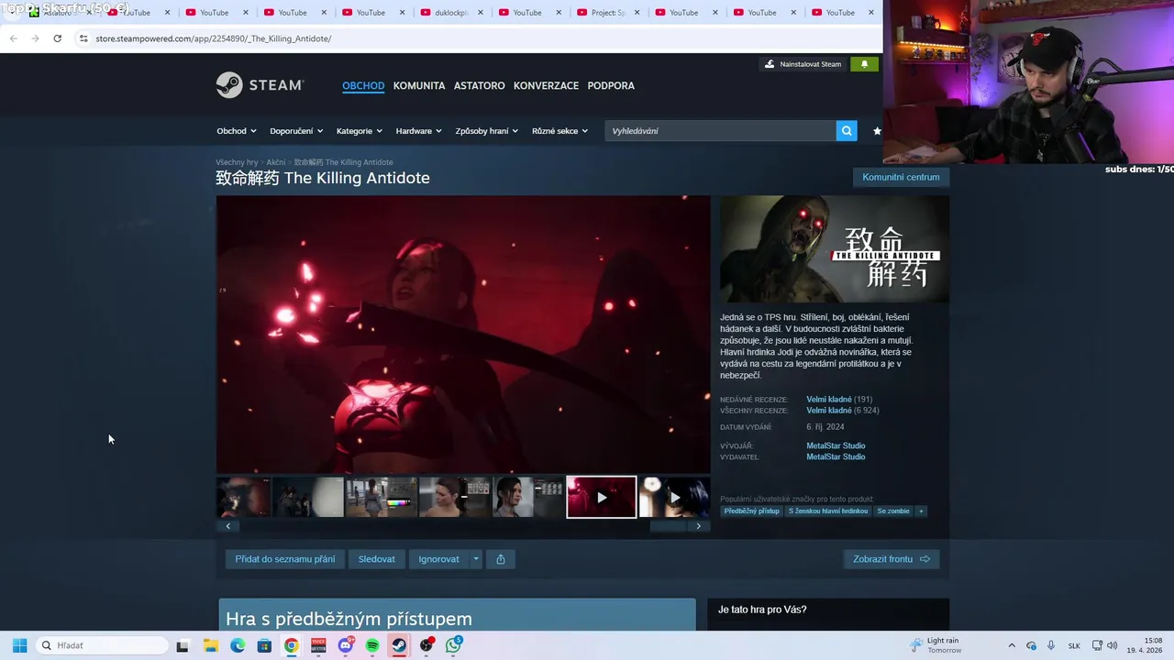Switch to the Project: Sp browser tab
The image size is (1174, 660).
[x=607, y=13]
